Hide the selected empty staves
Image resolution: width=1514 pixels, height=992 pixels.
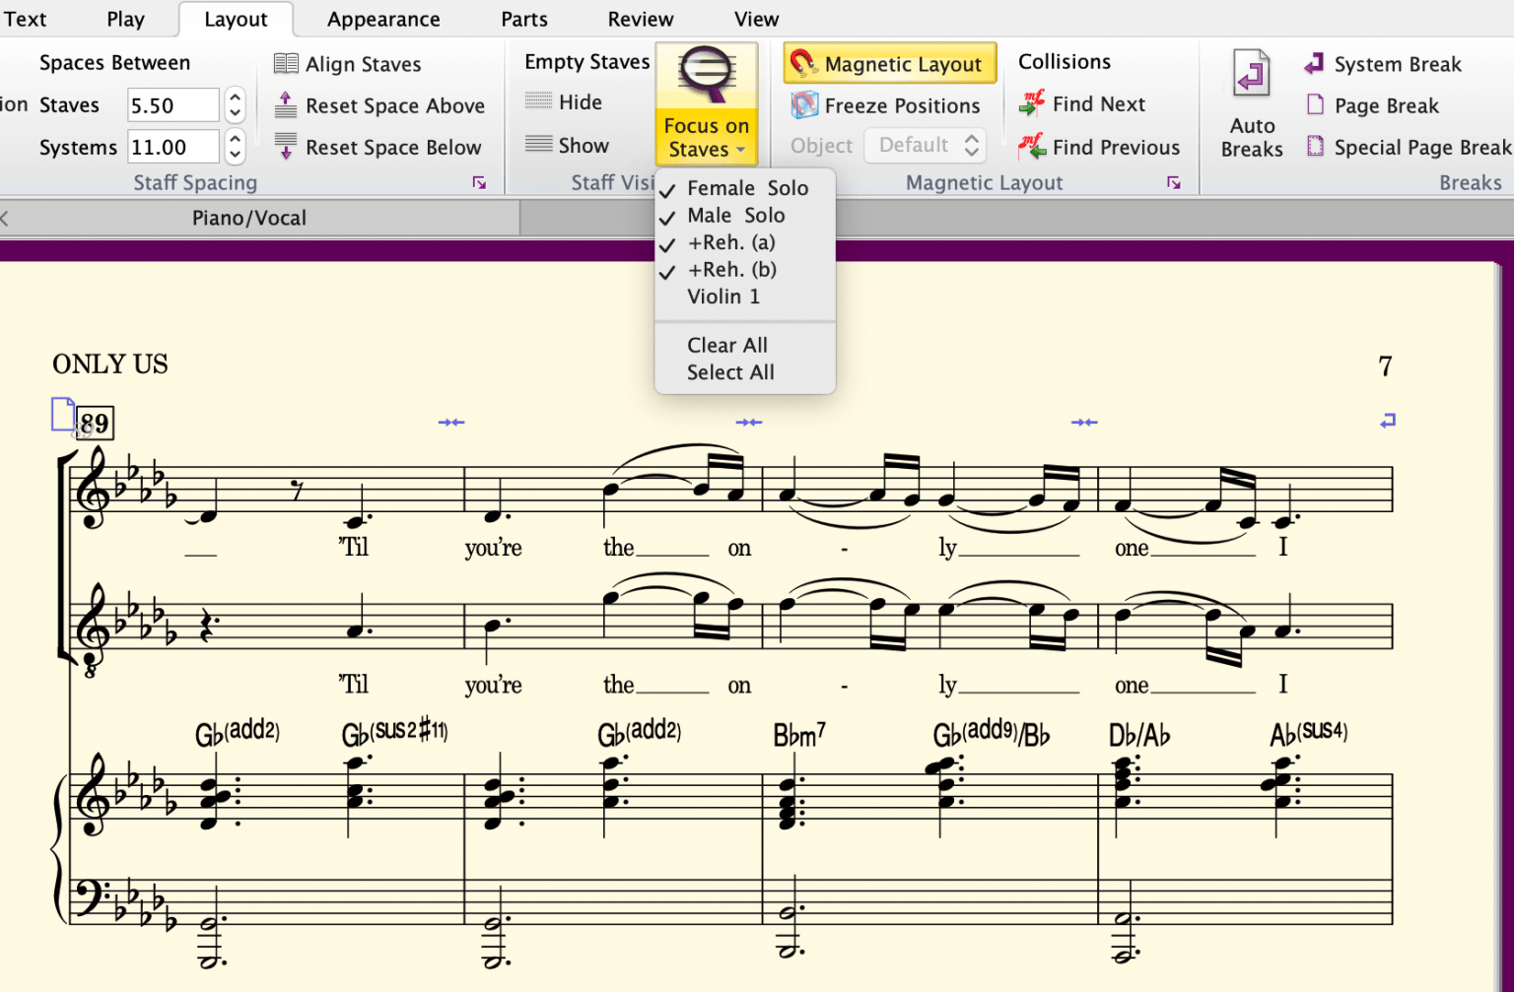578,101
